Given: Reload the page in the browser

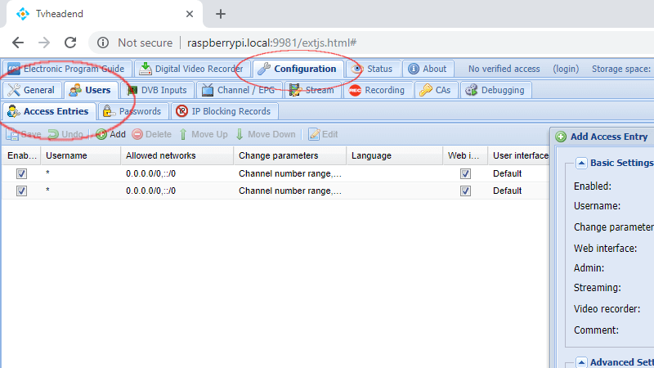Looking at the screenshot, I should point(70,43).
